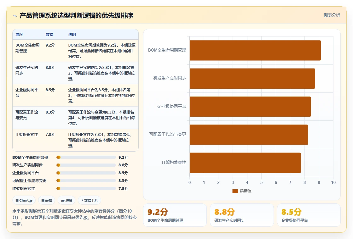Open the 8.5分 企业级协同平台 data card
Image resolution: width=353 pixels, height=239 pixels.
(309, 215)
